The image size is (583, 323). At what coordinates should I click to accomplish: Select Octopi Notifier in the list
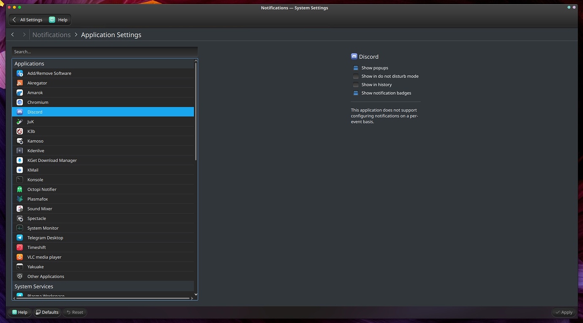103,190
